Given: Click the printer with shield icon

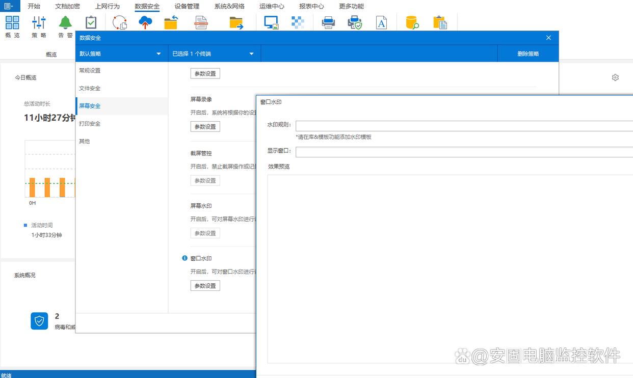Looking at the screenshot, I should tap(355, 22).
